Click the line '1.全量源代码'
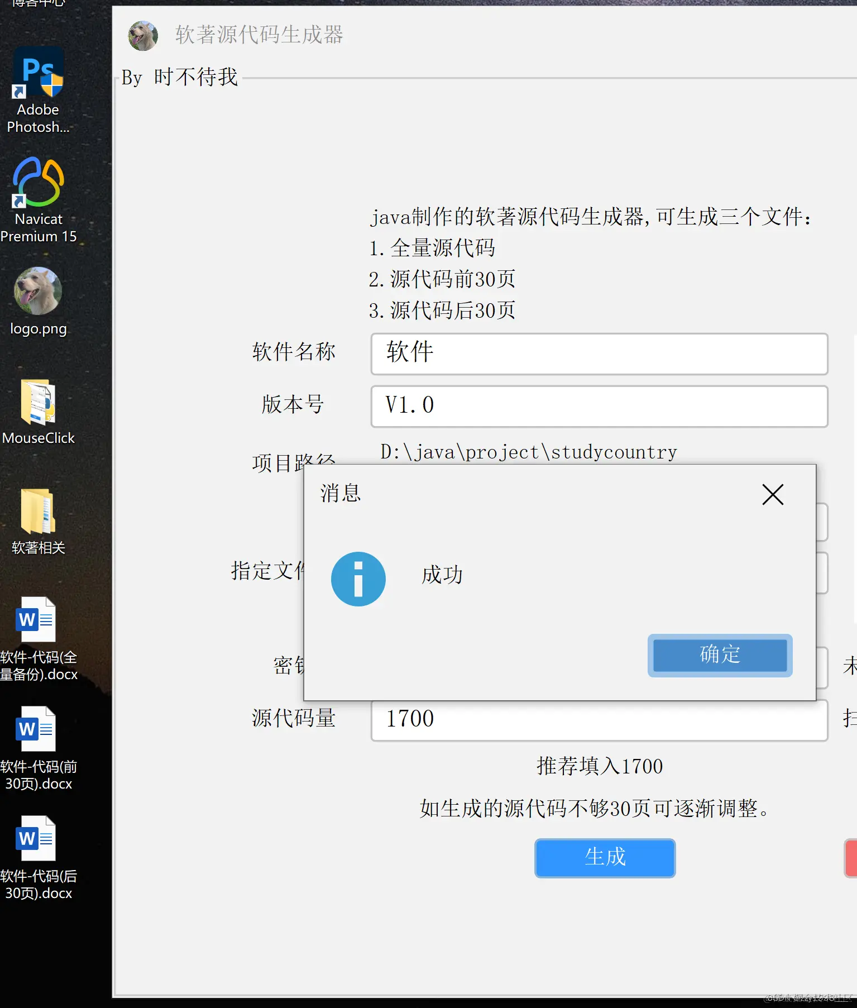Viewport: 857px width, 1008px height. (432, 247)
